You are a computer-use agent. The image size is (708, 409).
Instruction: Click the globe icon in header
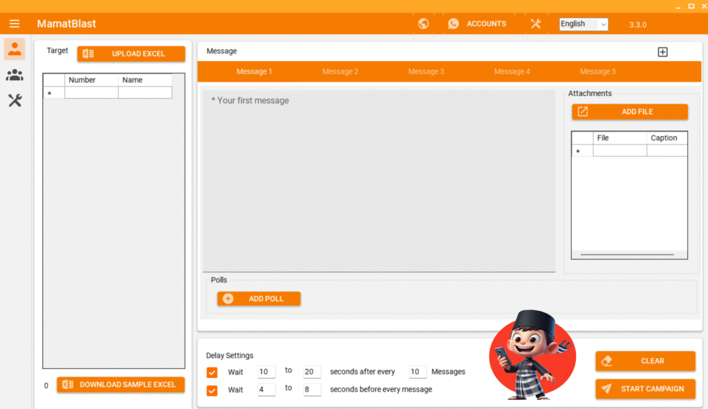(423, 23)
